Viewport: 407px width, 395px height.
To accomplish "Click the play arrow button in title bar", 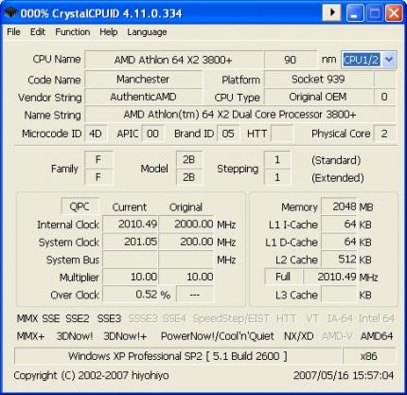I will pyautogui.click(x=331, y=13).
